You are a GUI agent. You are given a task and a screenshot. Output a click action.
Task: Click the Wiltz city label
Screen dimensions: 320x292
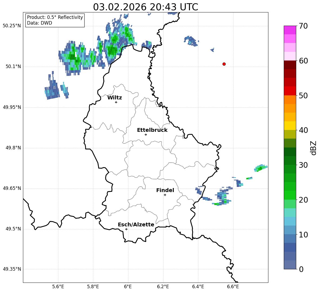pos(115,98)
